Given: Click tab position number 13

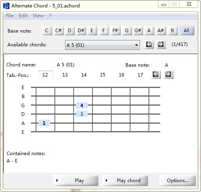Looking at the screenshot, I should coord(65,75).
